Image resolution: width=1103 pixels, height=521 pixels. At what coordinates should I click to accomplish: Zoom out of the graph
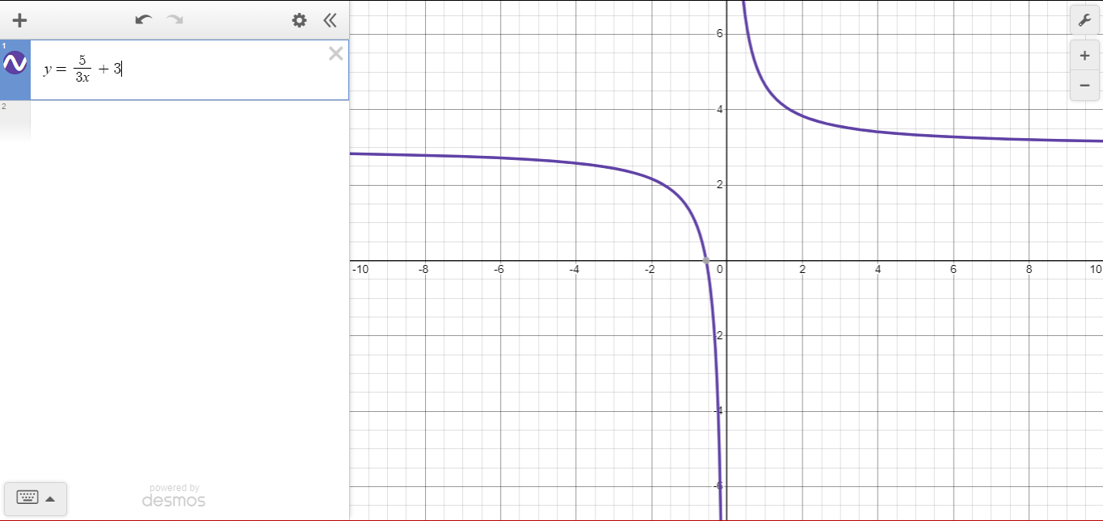click(x=1084, y=85)
